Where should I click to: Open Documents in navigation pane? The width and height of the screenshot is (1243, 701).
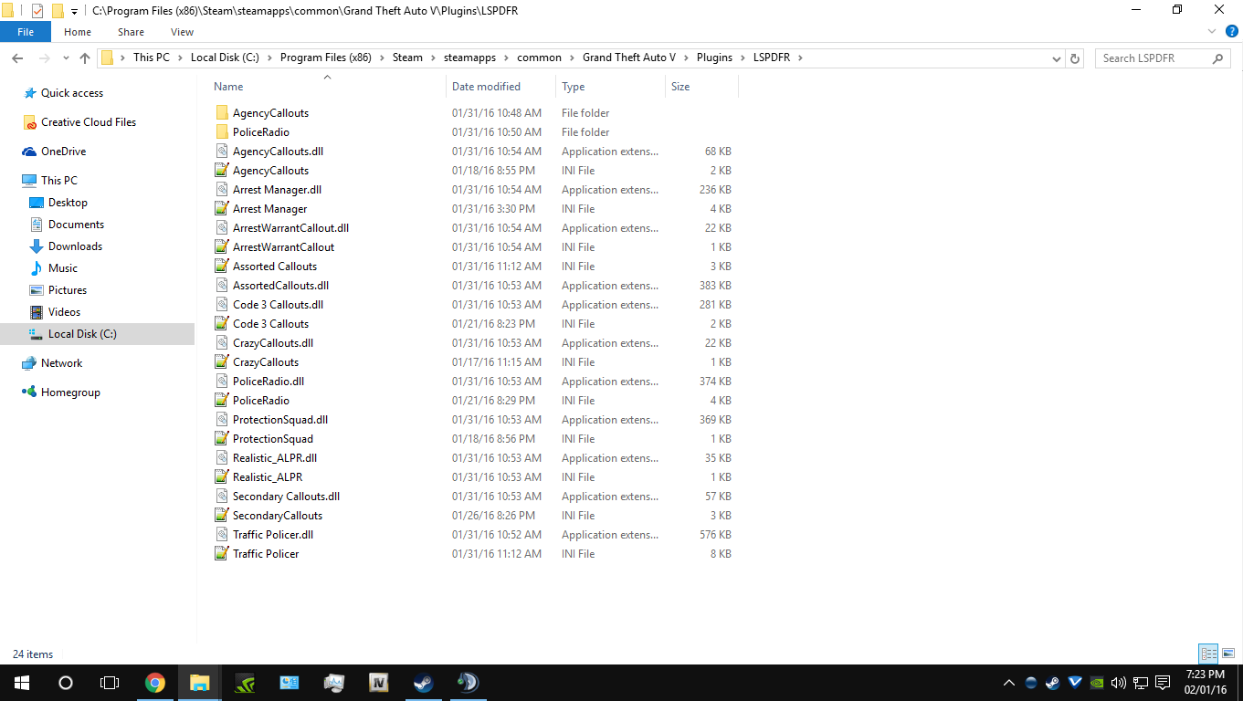tap(76, 225)
